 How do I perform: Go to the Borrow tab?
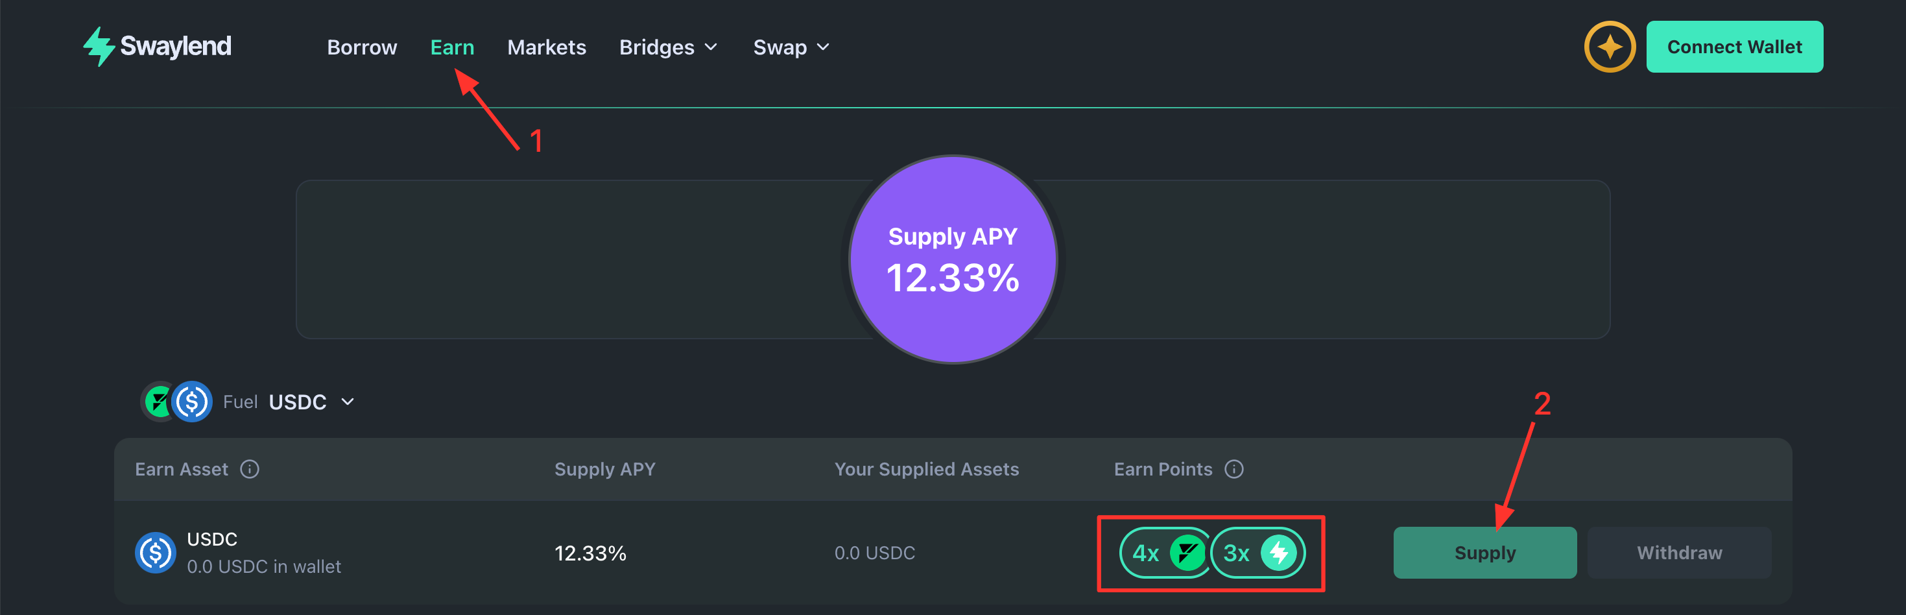(x=362, y=47)
